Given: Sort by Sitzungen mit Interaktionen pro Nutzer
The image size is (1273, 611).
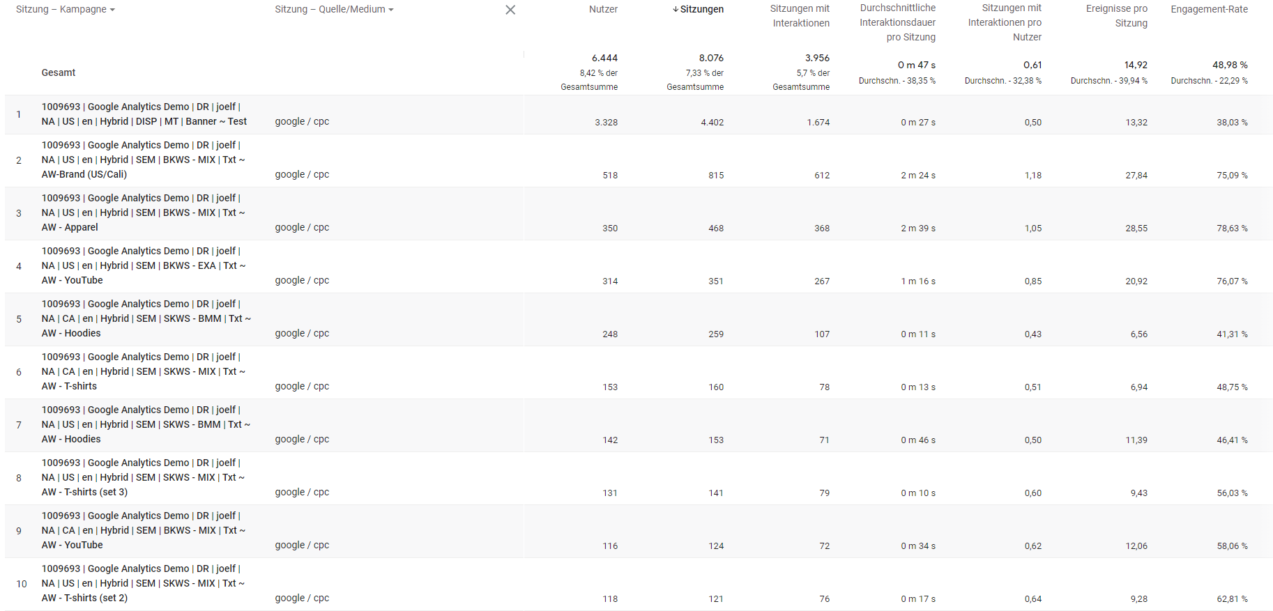Looking at the screenshot, I should click(1005, 22).
